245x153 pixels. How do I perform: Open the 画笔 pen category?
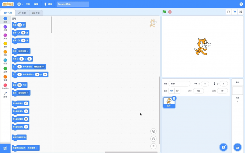pos(5,94)
